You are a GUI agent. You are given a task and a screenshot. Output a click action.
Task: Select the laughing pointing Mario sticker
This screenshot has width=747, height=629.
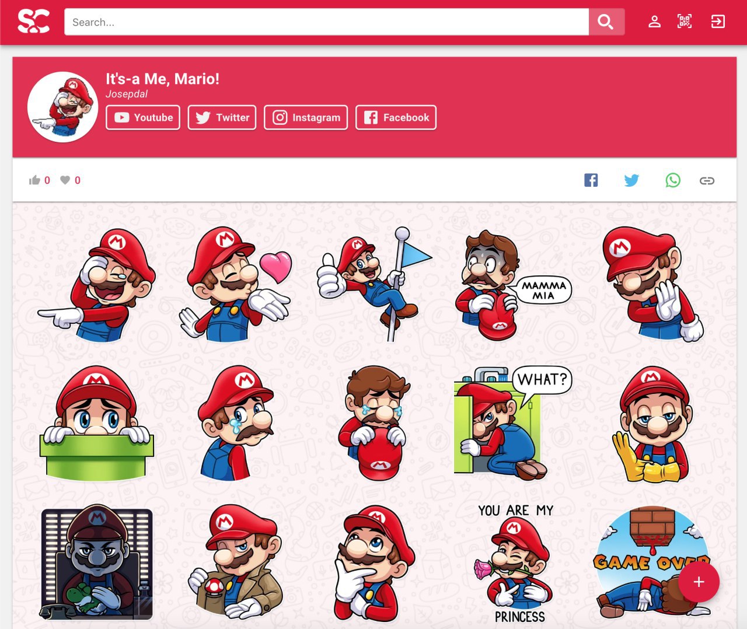click(97, 284)
